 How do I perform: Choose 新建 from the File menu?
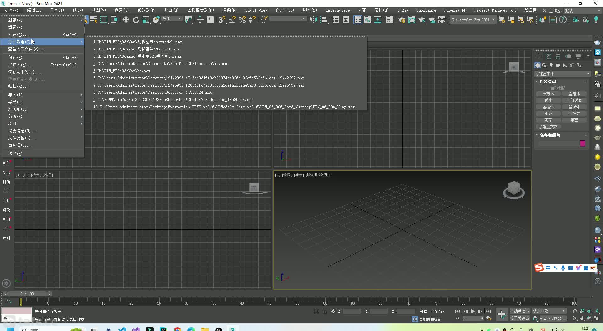pyautogui.click(x=42, y=20)
